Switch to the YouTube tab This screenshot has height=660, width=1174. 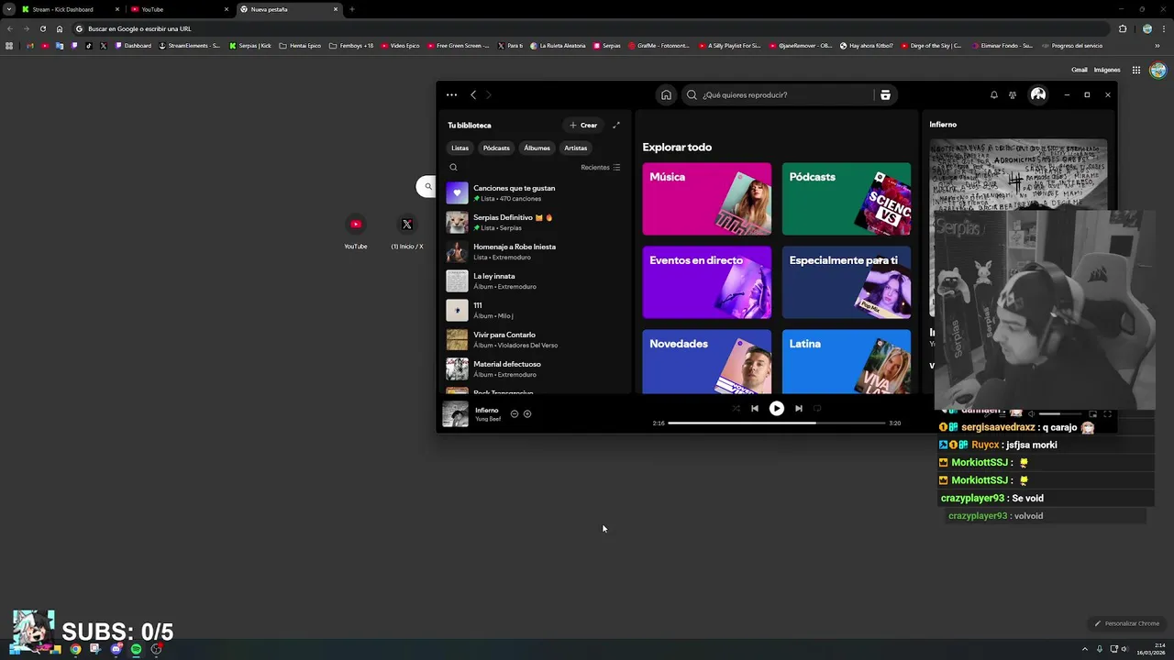tap(179, 9)
